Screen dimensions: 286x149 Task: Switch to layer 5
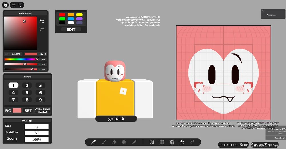(27, 92)
